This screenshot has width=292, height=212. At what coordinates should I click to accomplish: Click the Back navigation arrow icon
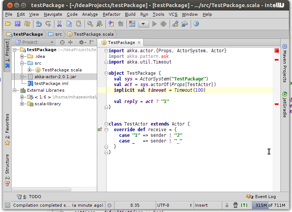point(111,24)
